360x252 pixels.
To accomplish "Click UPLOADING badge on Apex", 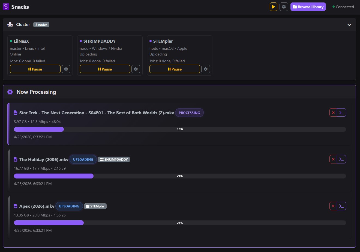I will click(x=69, y=206).
